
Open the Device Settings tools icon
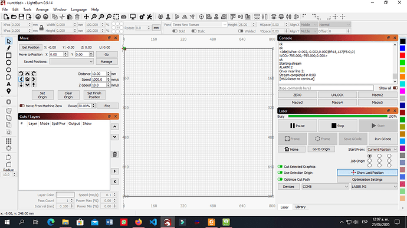(149, 17)
